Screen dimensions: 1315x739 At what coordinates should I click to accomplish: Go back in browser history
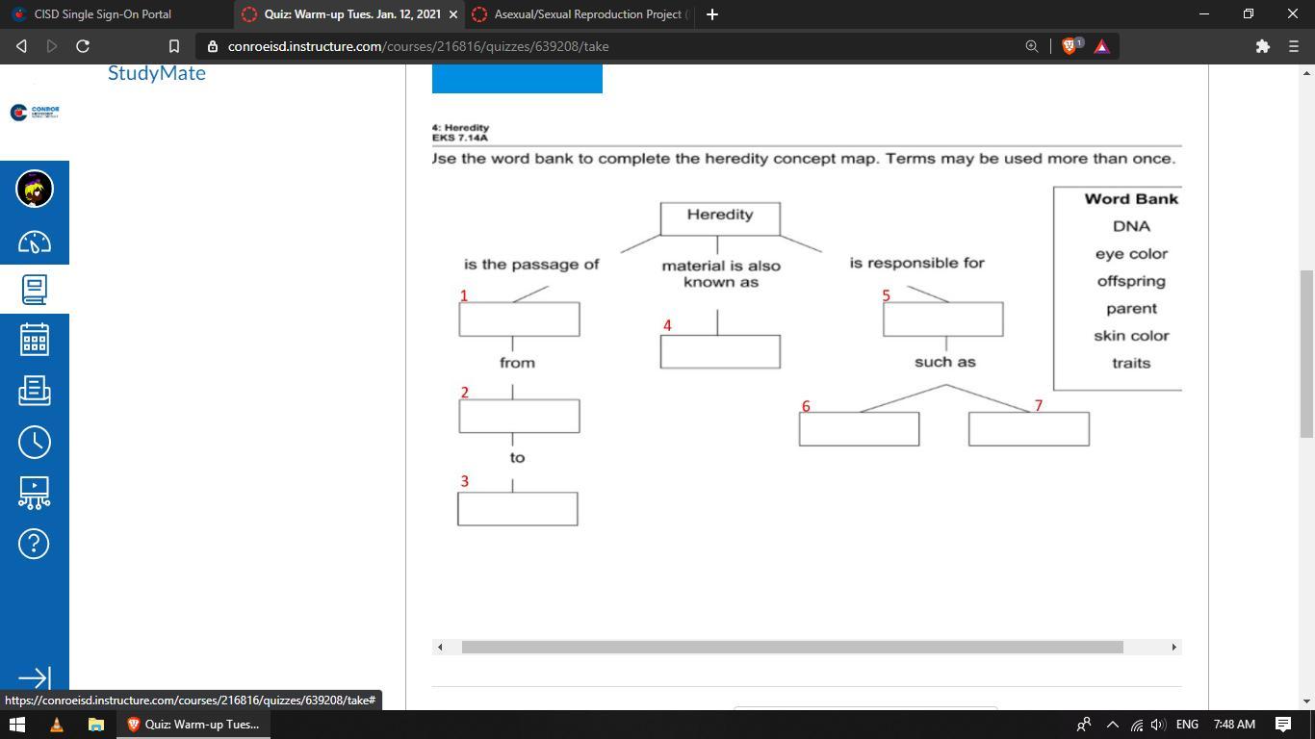[21, 46]
